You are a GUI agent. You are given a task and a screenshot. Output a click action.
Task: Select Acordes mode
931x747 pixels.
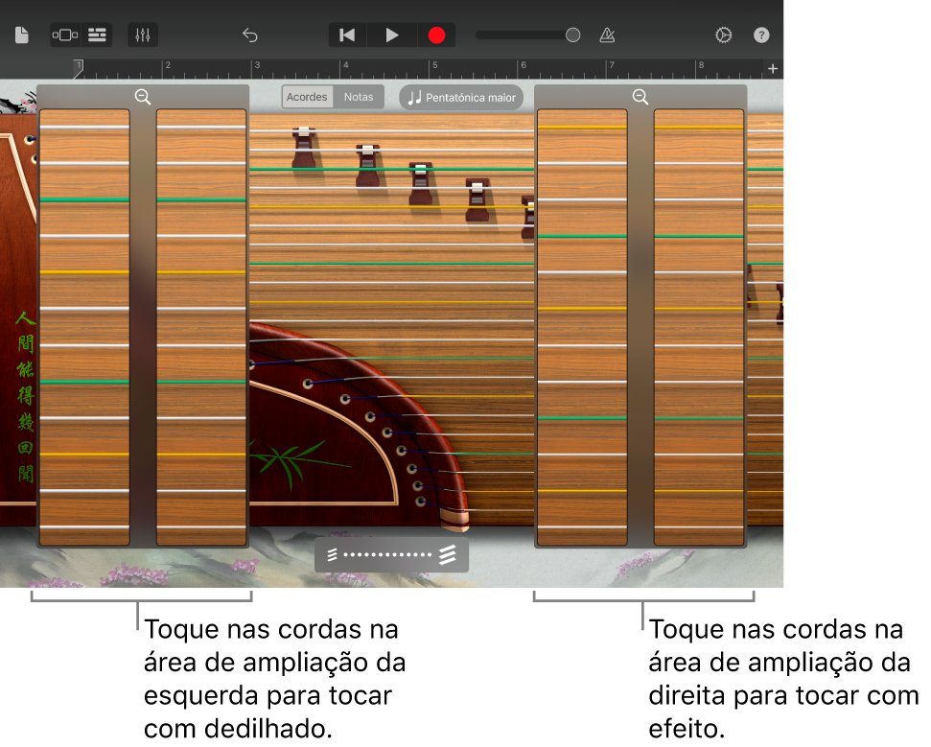point(307,97)
